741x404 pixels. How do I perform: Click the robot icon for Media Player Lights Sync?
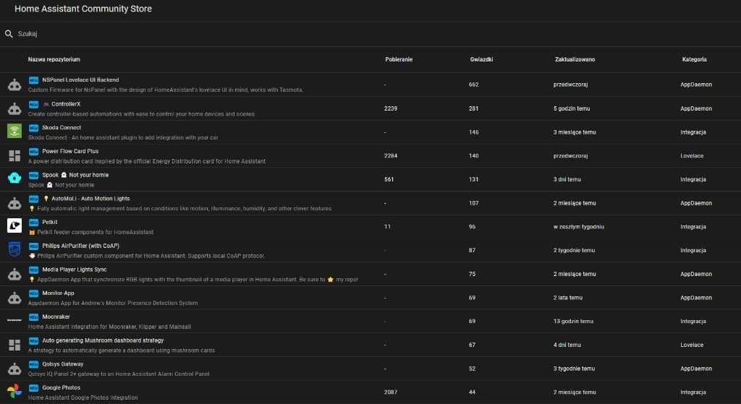click(14, 274)
